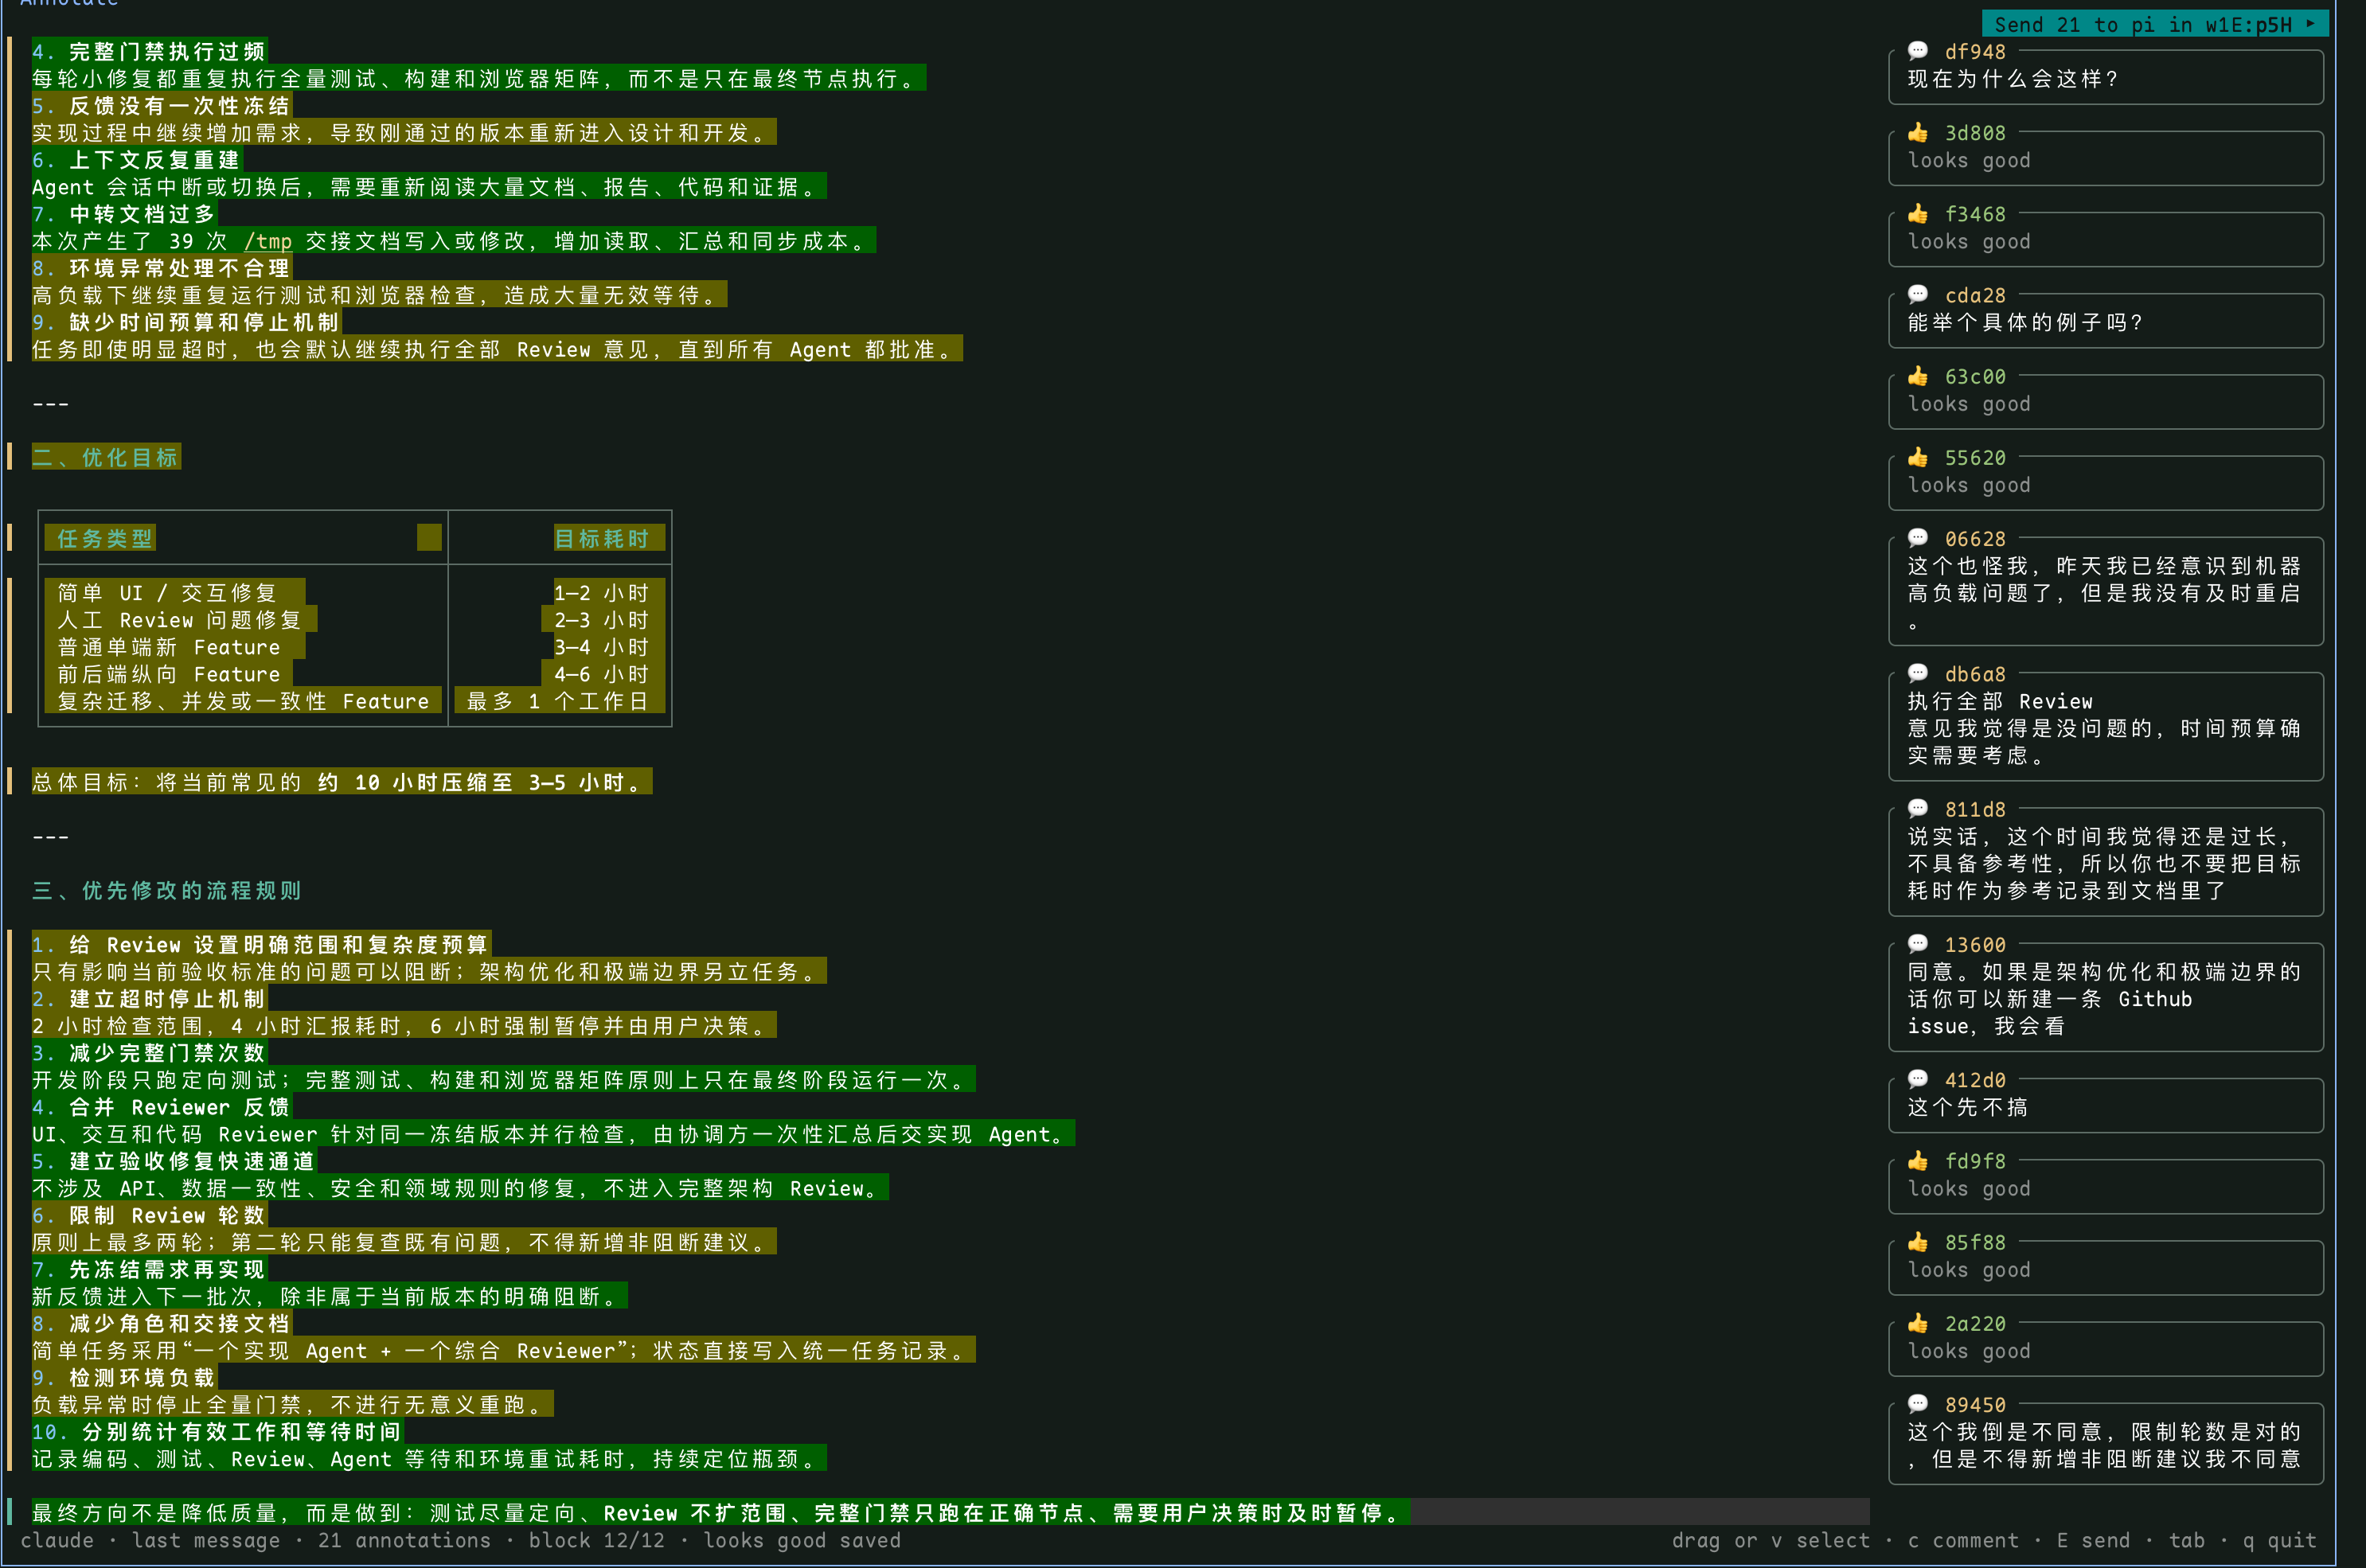Click rule 2. 建立超时停止机制
Screen dimensions: 2366x1568
[x=149, y=998]
